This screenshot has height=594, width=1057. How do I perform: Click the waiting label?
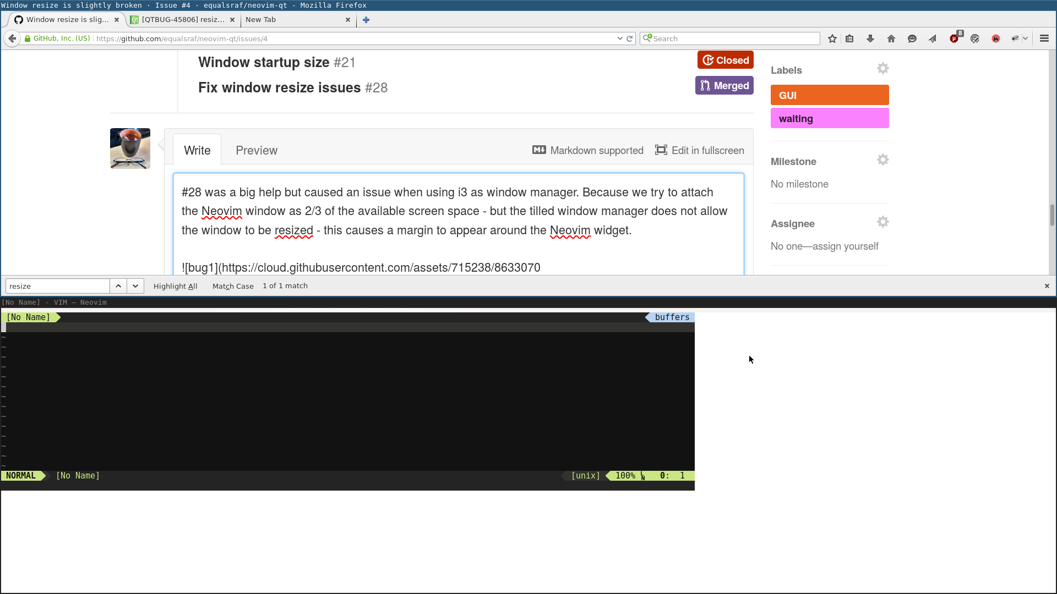point(830,118)
